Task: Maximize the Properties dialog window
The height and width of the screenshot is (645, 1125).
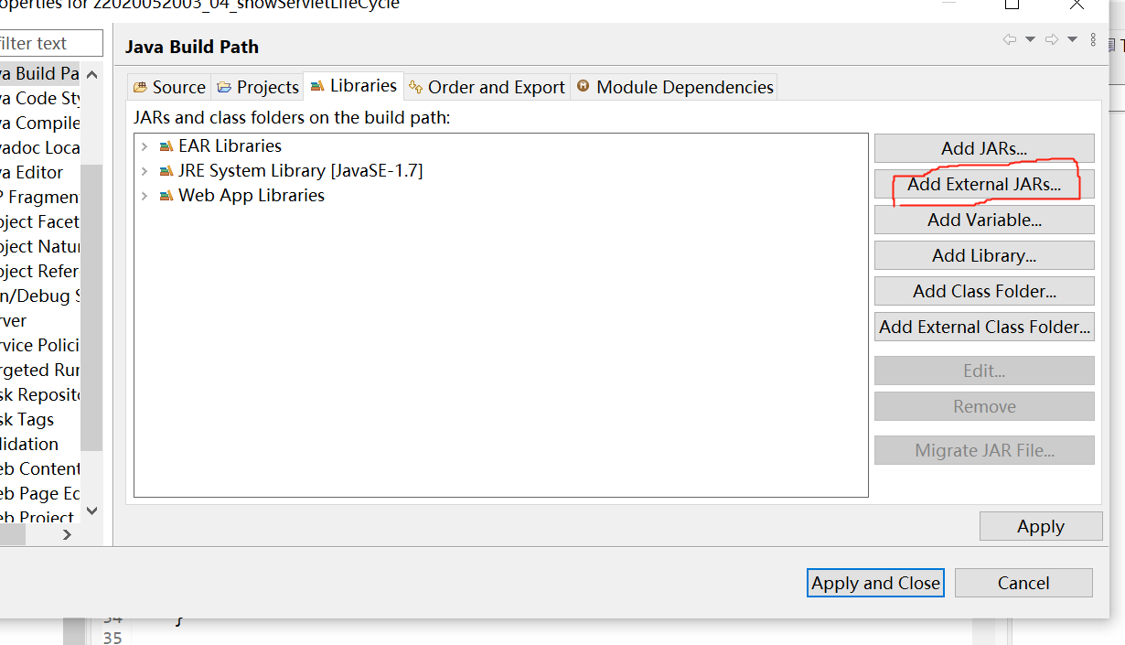Action: (1012, 4)
